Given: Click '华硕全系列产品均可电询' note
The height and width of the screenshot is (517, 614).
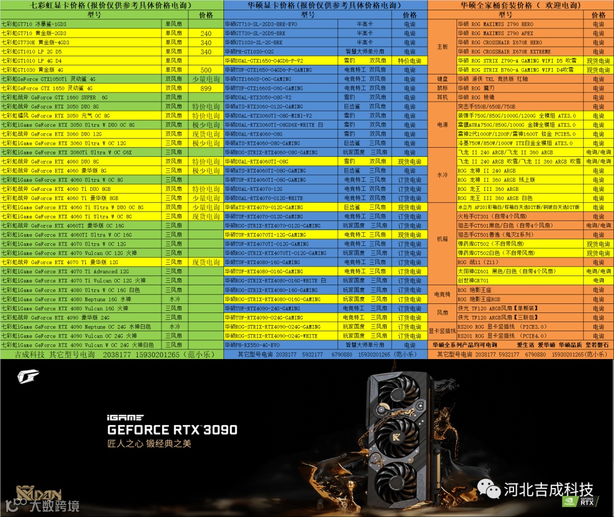Looking at the screenshot, I should (x=465, y=345).
